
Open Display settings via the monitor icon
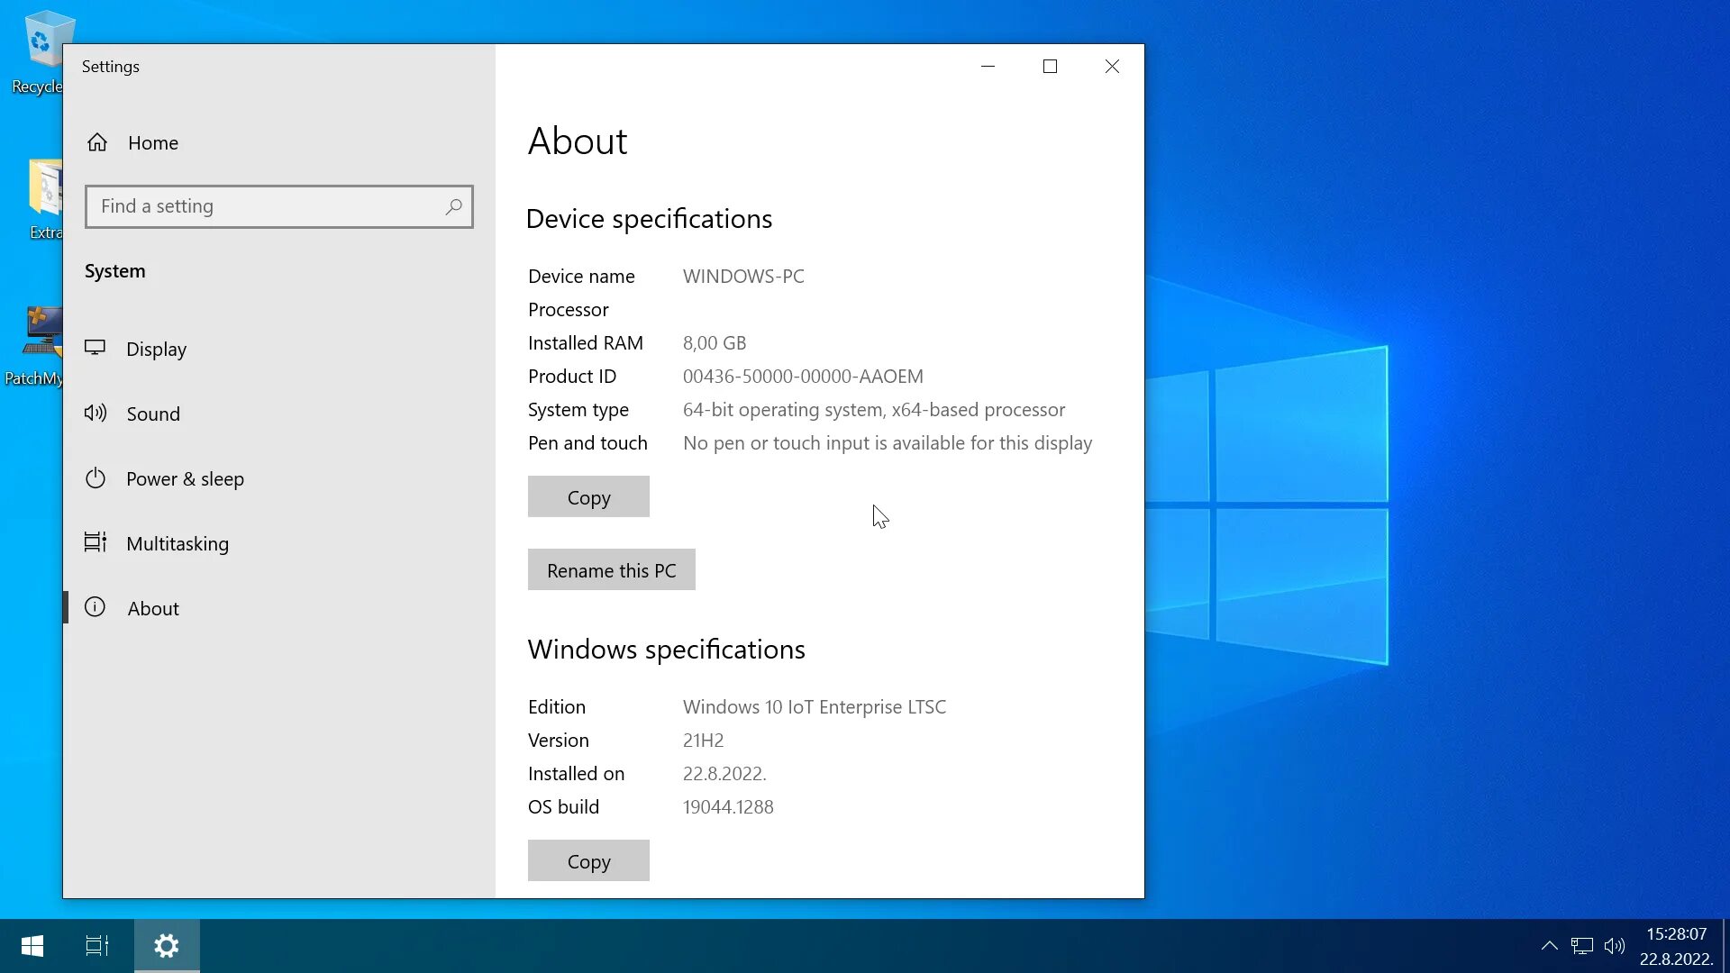96,348
